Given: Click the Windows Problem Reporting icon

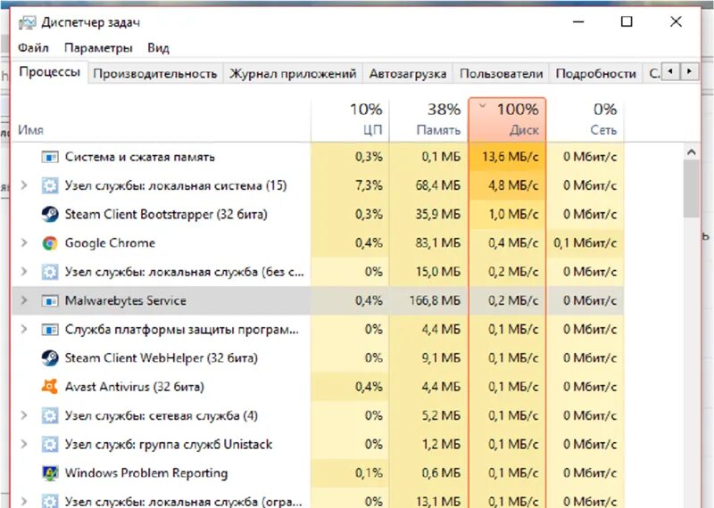Looking at the screenshot, I should point(50,473).
